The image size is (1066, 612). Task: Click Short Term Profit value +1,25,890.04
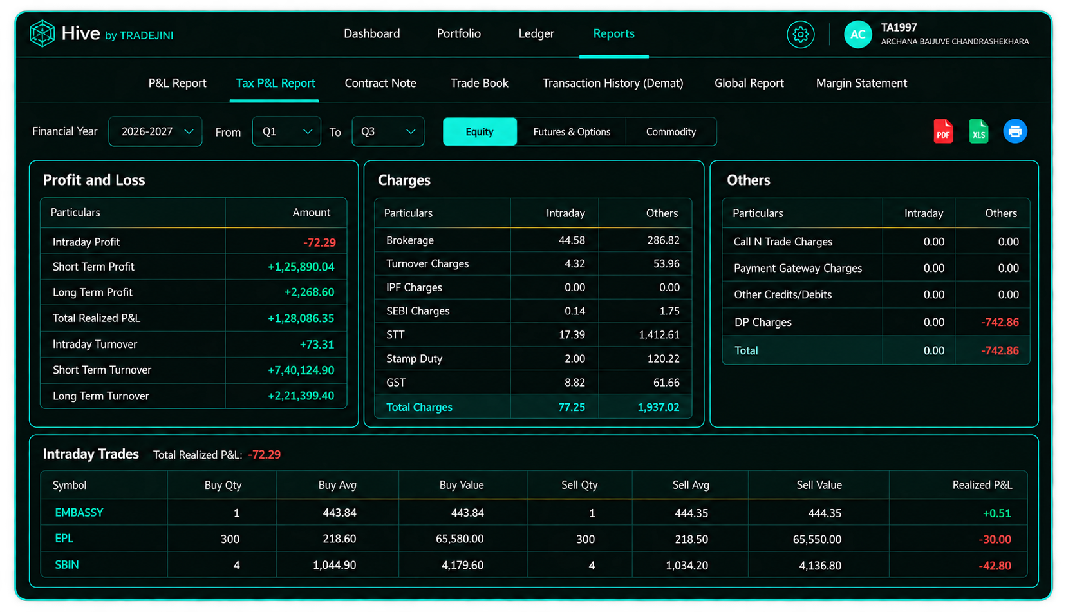tap(301, 267)
